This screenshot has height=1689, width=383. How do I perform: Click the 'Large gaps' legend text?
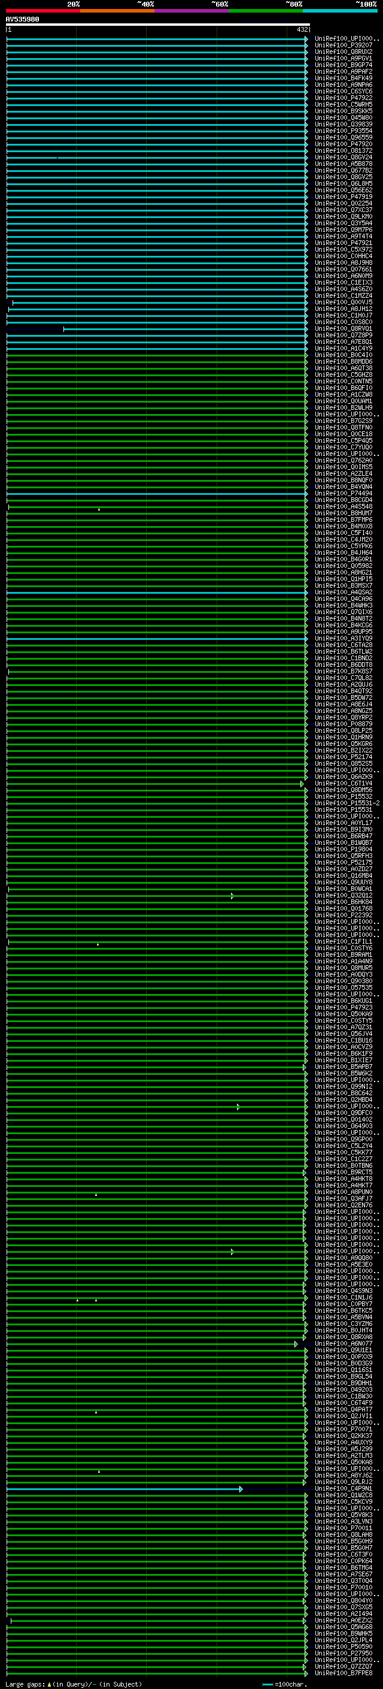point(25,1684)
